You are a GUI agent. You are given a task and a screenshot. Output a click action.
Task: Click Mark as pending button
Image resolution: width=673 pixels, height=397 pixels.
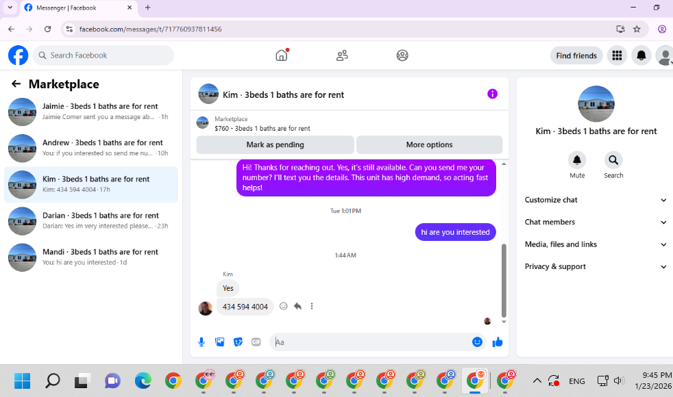[x=275, y=144]
